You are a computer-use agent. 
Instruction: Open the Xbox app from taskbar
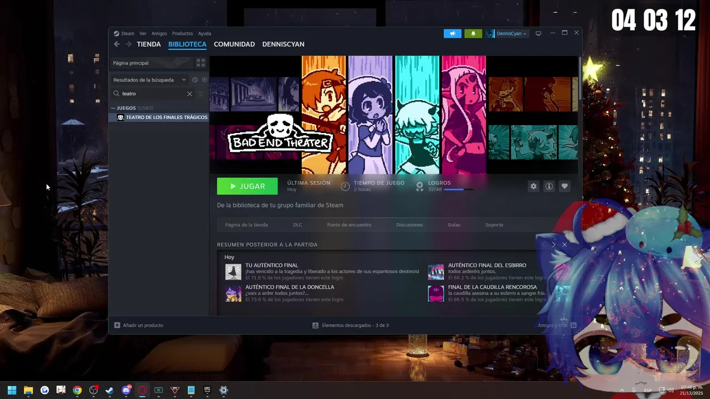click(159, 390)
